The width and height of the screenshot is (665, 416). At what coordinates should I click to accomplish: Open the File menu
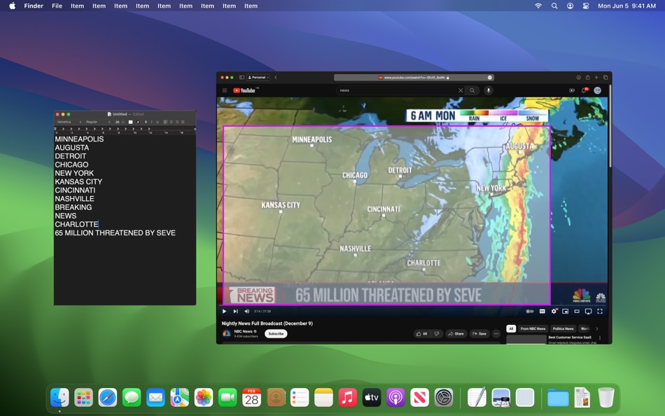57,6
